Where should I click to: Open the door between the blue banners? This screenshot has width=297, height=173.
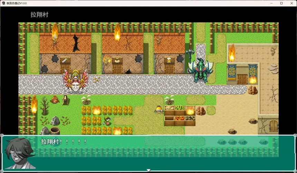[242, 79]
